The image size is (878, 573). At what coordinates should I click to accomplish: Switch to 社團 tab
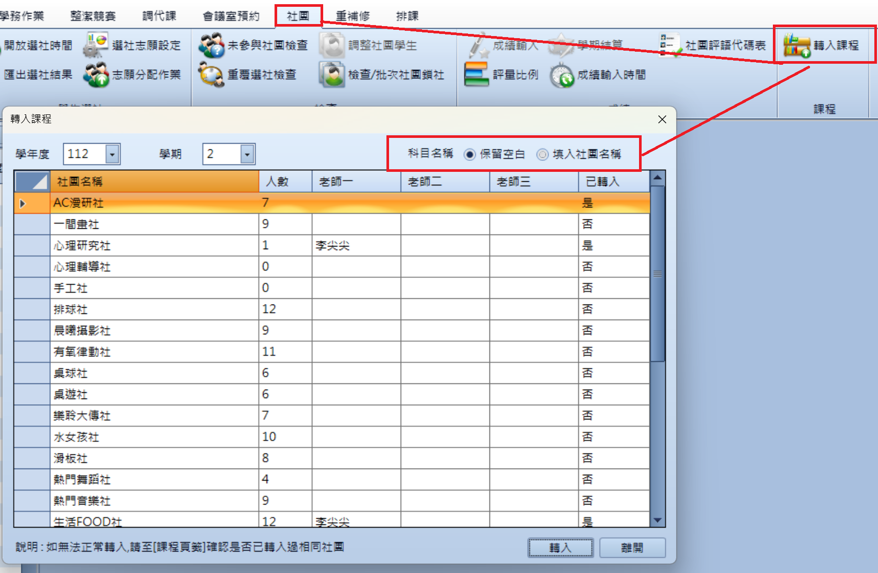pyautogui.click(x=298, y=16)
